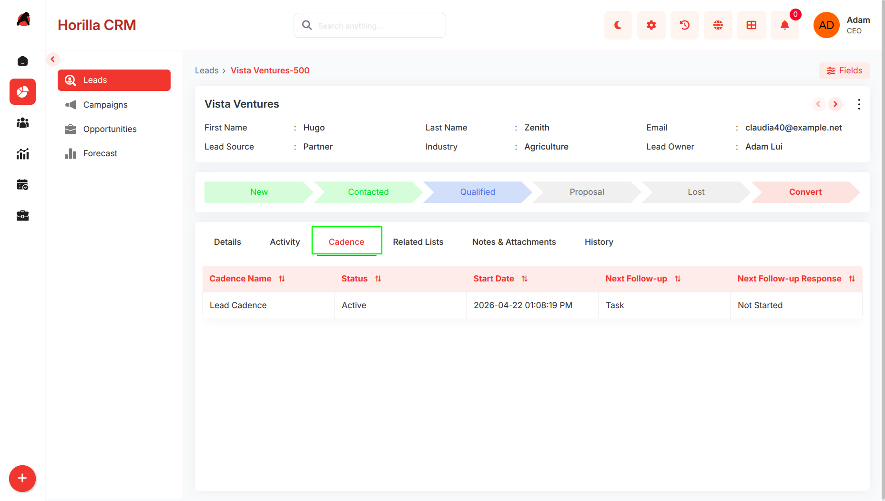The width and height of the screenshot is (885, 501).
Task: Open the calendar check icon in rail
Action: 22,185
